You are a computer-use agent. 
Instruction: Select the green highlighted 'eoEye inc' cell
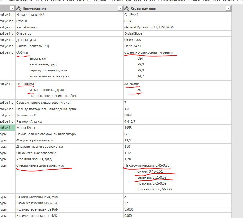(x=7, y=128)
